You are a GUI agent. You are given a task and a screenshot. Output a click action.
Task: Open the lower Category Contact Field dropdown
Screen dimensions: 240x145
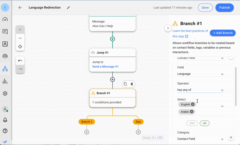(x=201, y=139)
